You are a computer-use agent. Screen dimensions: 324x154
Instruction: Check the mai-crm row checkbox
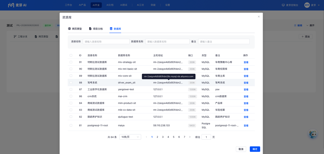[71, 96]
